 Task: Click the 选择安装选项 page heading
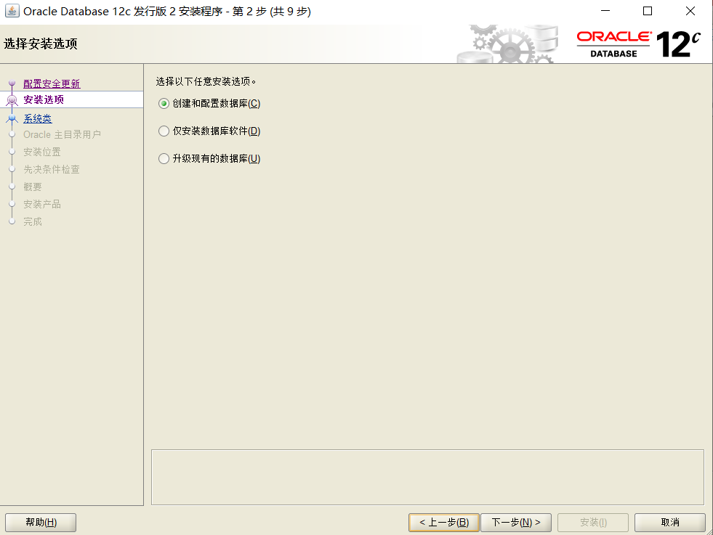click(x=41, y=44)
